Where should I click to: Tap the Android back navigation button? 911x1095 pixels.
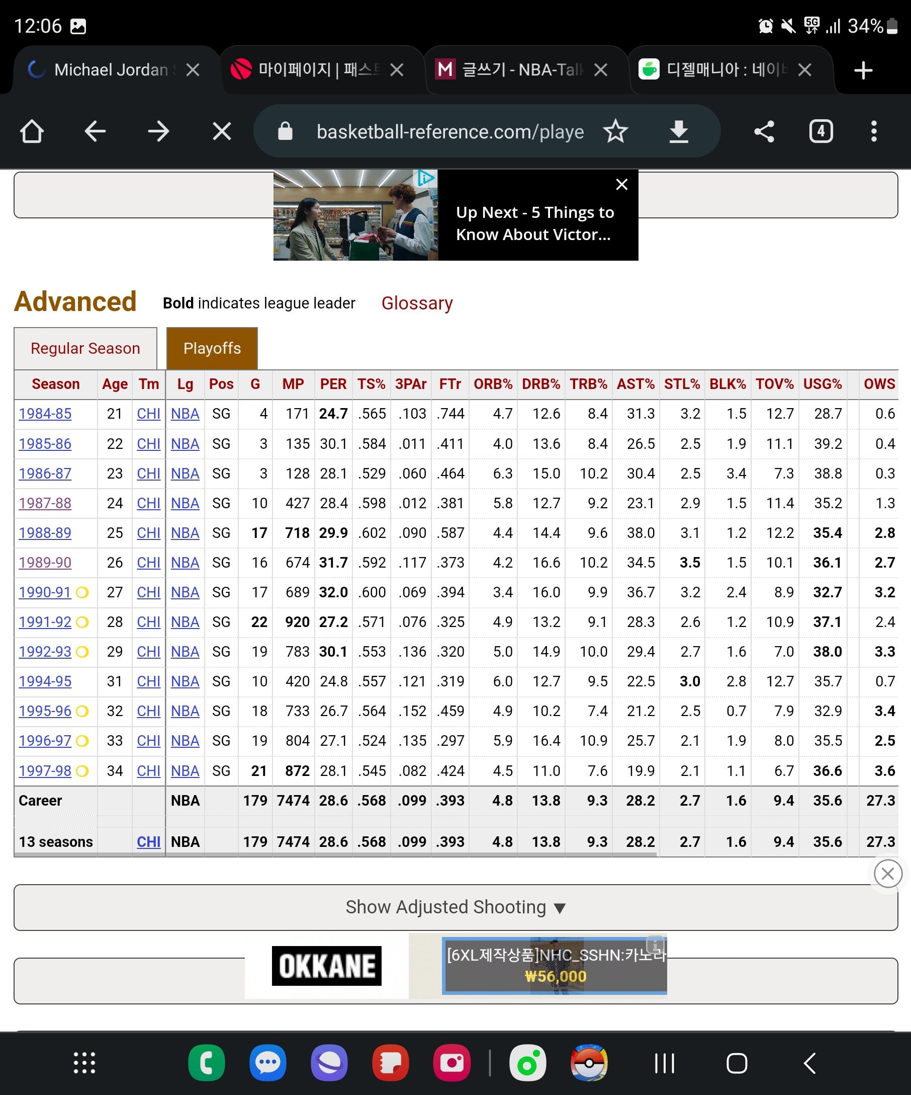point(809,1063)
